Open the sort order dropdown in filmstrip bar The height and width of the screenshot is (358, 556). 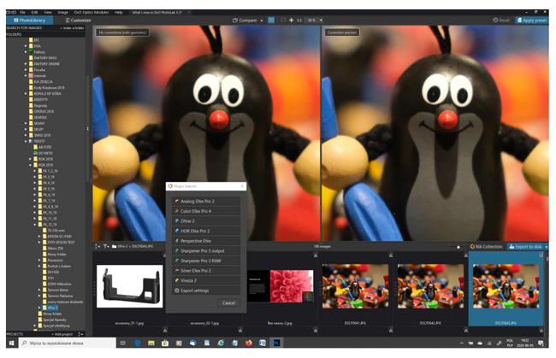(98, 246)
